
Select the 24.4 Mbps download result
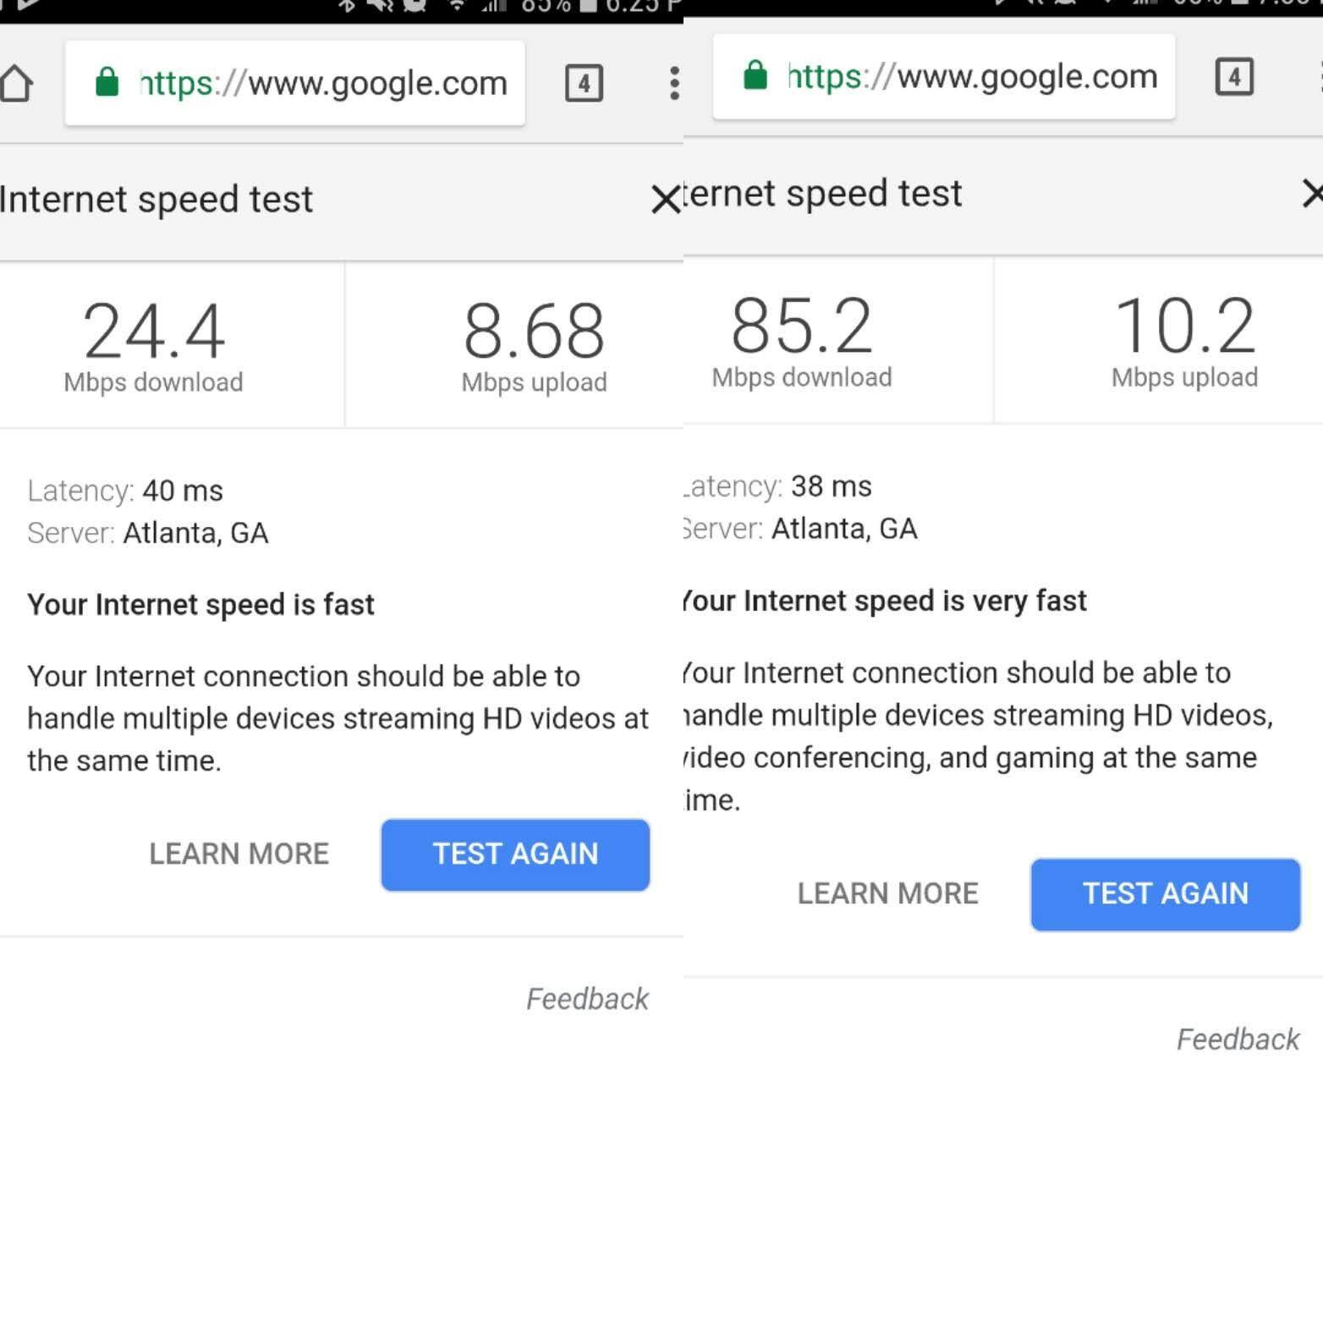click(x=154, y=344)
